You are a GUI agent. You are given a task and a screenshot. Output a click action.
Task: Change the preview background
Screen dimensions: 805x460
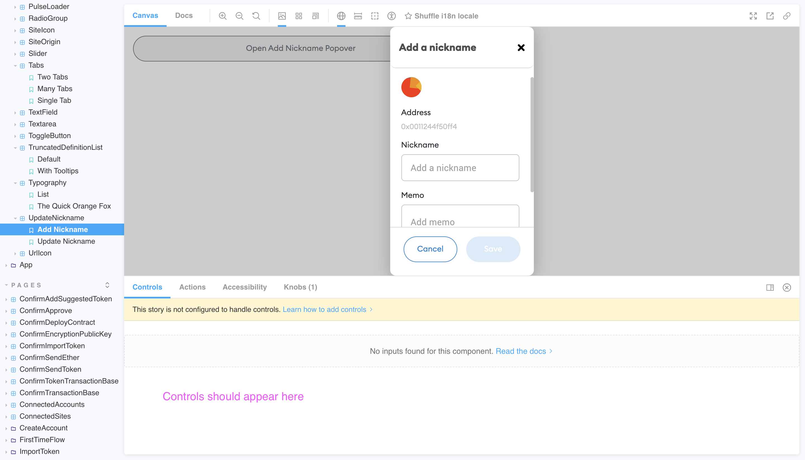coord(282,16)
